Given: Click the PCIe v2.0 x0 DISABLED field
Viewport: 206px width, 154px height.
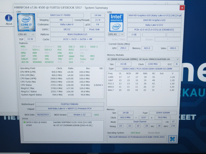Looking at the screenshot, I should 154,30.
